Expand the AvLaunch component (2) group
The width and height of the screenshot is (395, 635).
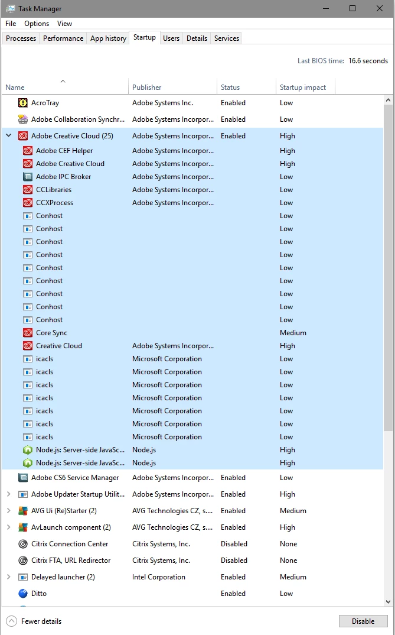click(8, 527)
